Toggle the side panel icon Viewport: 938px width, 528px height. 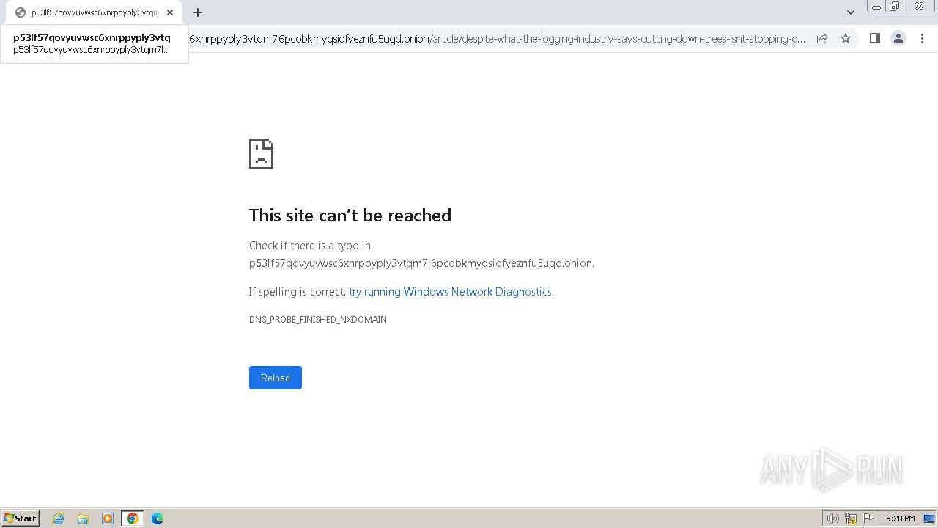(874, 39)
